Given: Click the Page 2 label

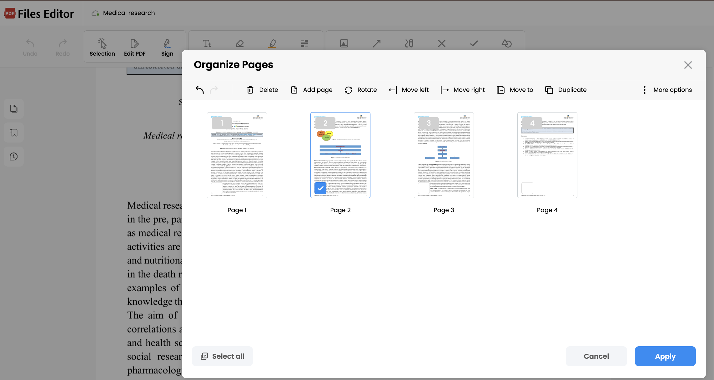Looking at the screenshot, I should 340,210.
